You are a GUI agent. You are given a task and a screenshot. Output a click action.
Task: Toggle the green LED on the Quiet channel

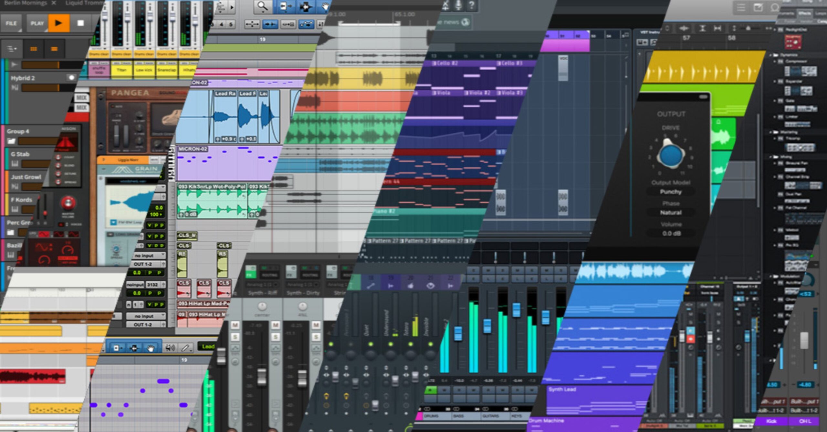click(x=371, y=344)
